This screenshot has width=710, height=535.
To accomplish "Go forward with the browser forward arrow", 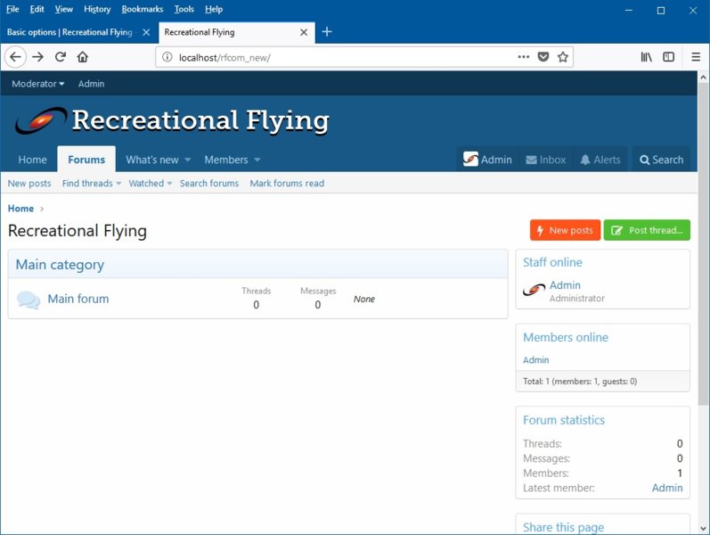I will click(x=38, y=57).
